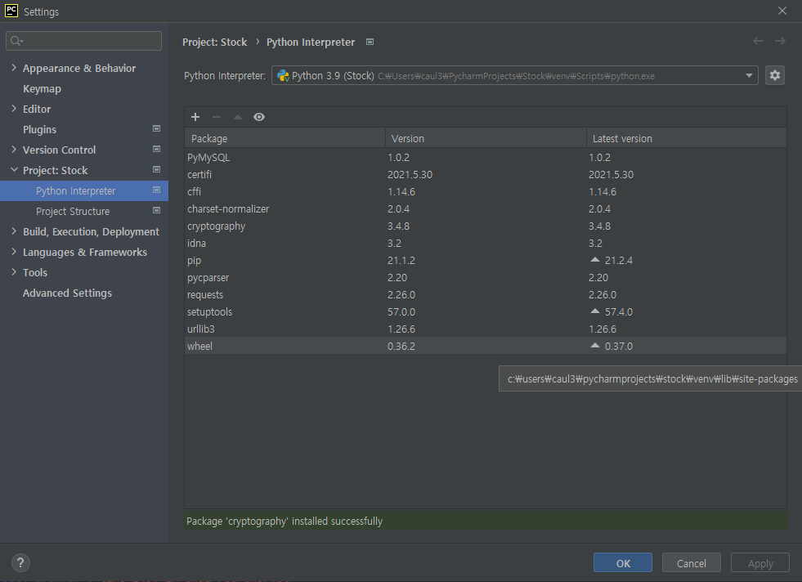Viewport: 802px width, 582px height.
Task: Click the Project: Stock breadcrumb
Action: 215,42
